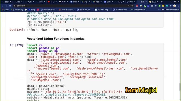
Task: Click the page vertical scrollbar thumb
Action: 180,87
